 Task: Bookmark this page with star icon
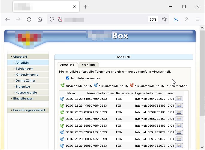point(164,19)
